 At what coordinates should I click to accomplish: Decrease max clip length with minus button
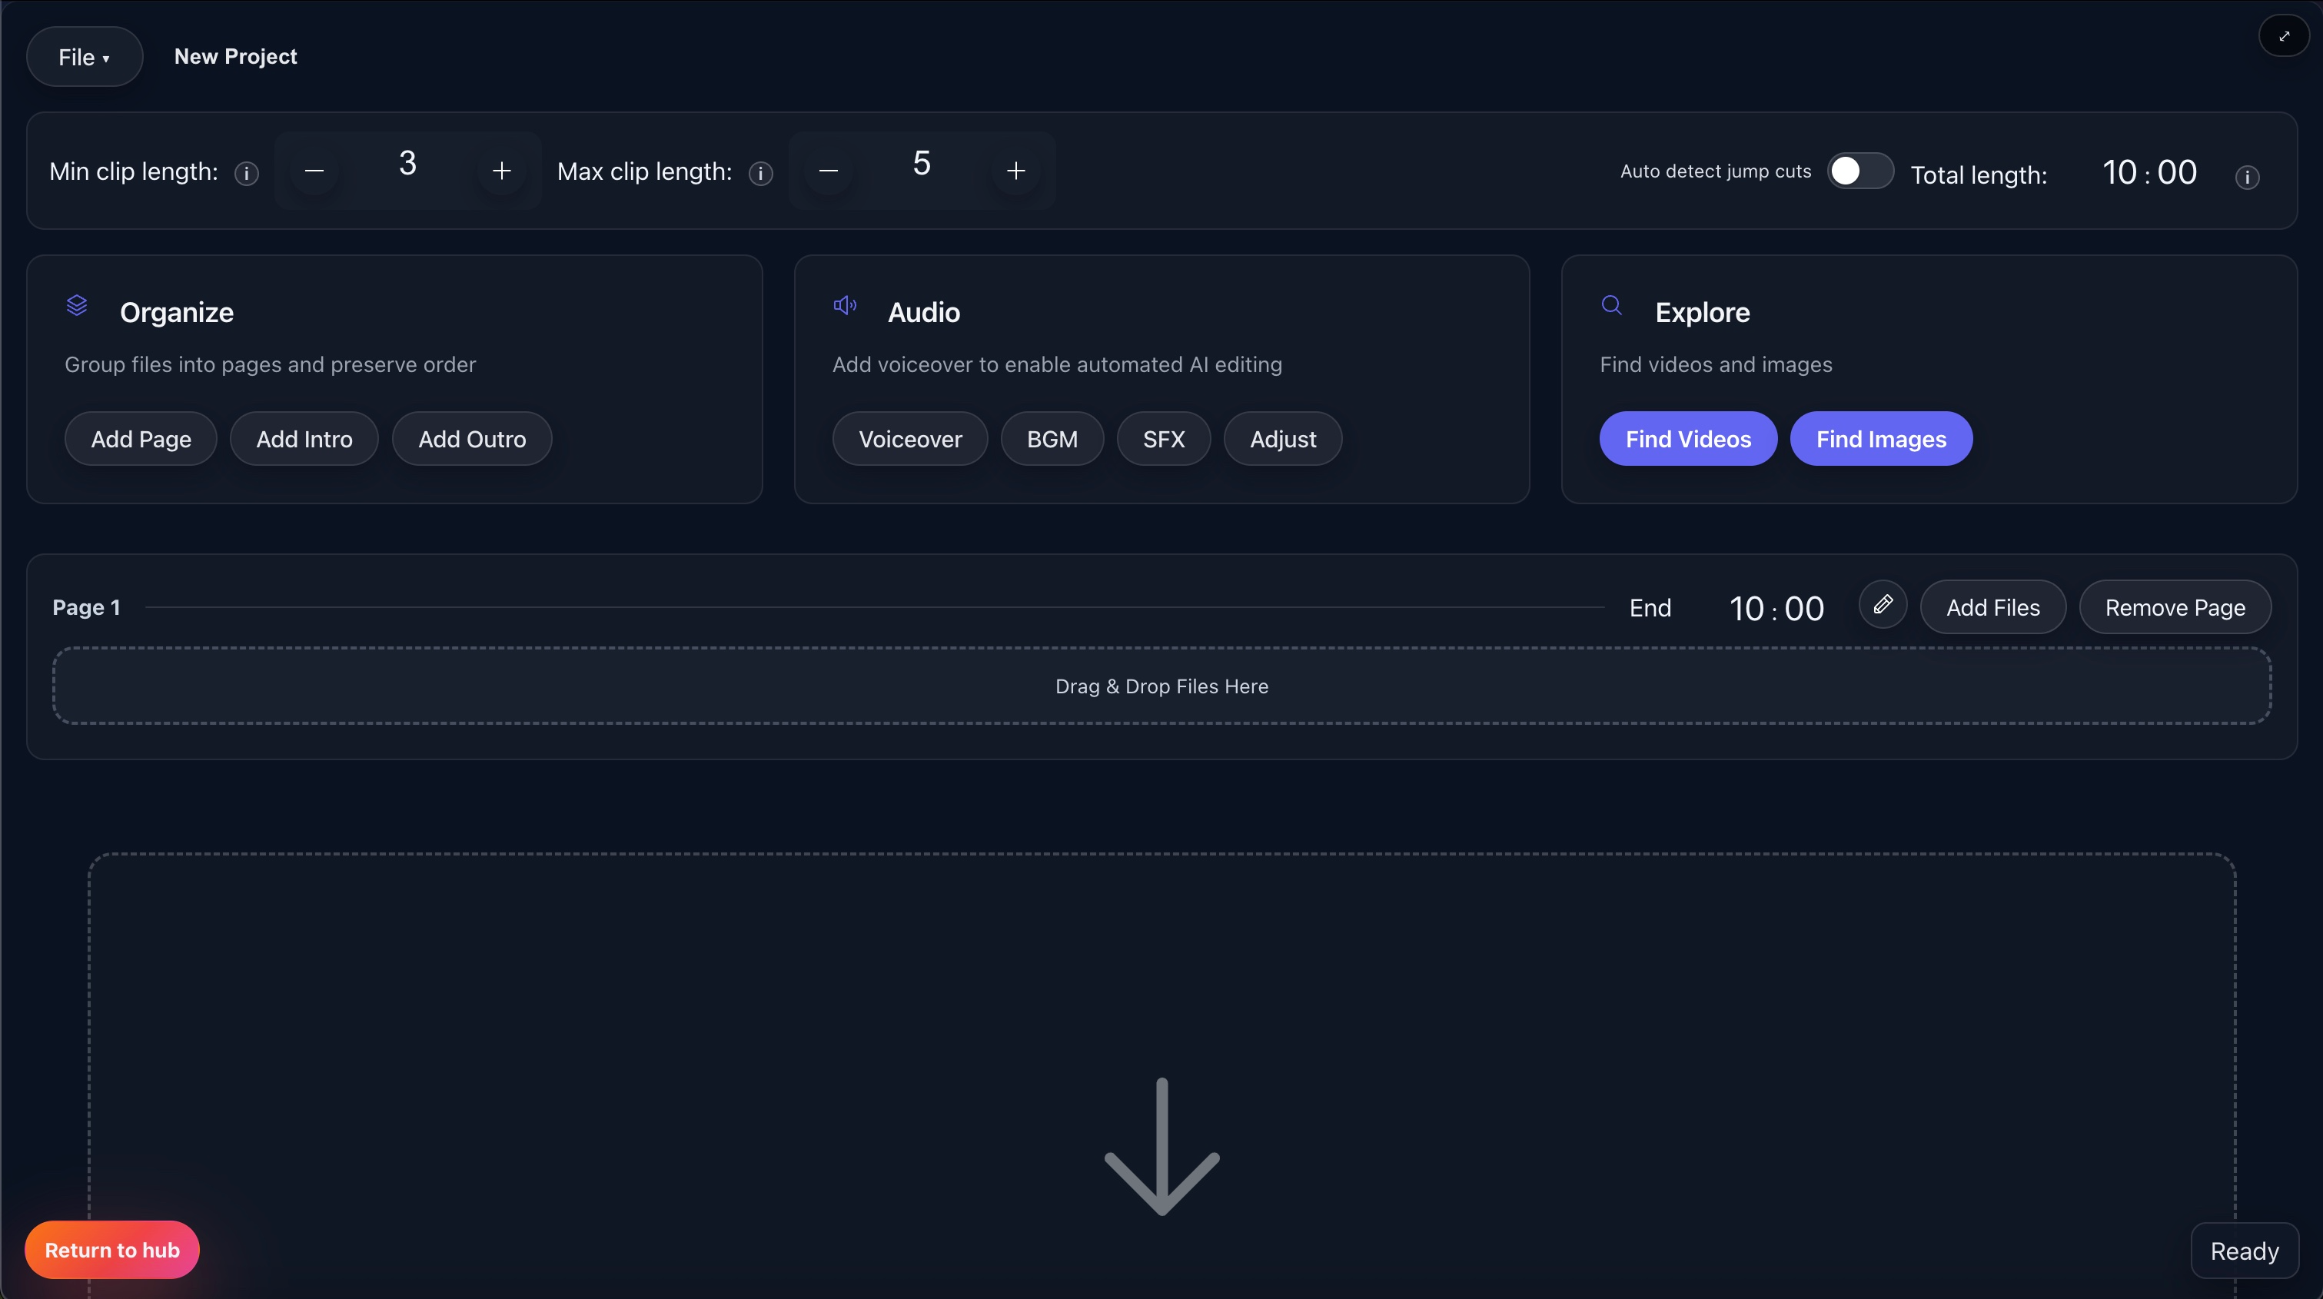point(829,171)
